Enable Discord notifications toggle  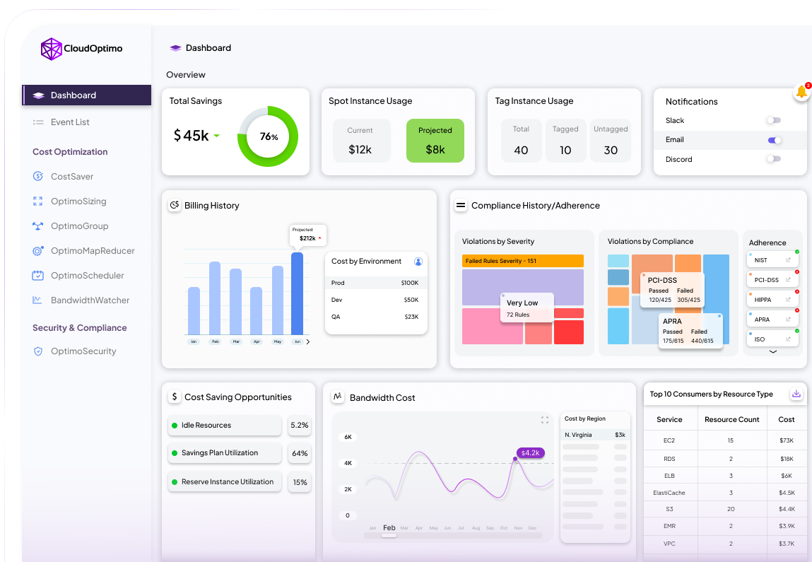tap(774, 159)
